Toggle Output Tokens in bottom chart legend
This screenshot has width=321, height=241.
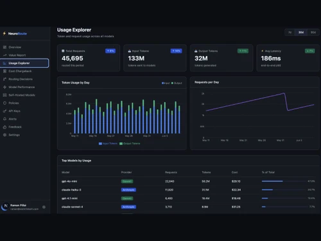[x=130, y=143]
